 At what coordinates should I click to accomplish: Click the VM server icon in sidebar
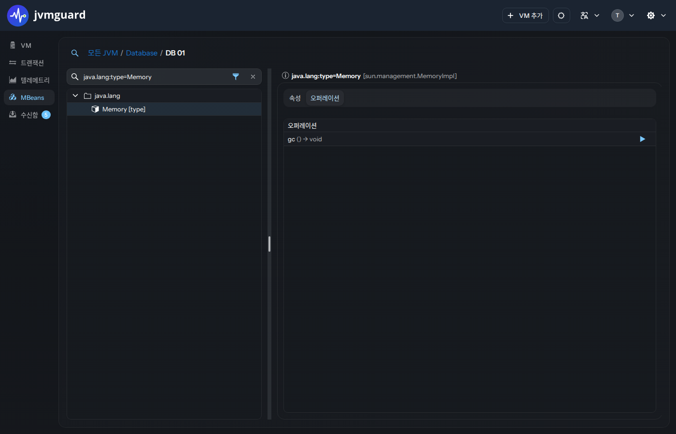click(x=13, y=45)
